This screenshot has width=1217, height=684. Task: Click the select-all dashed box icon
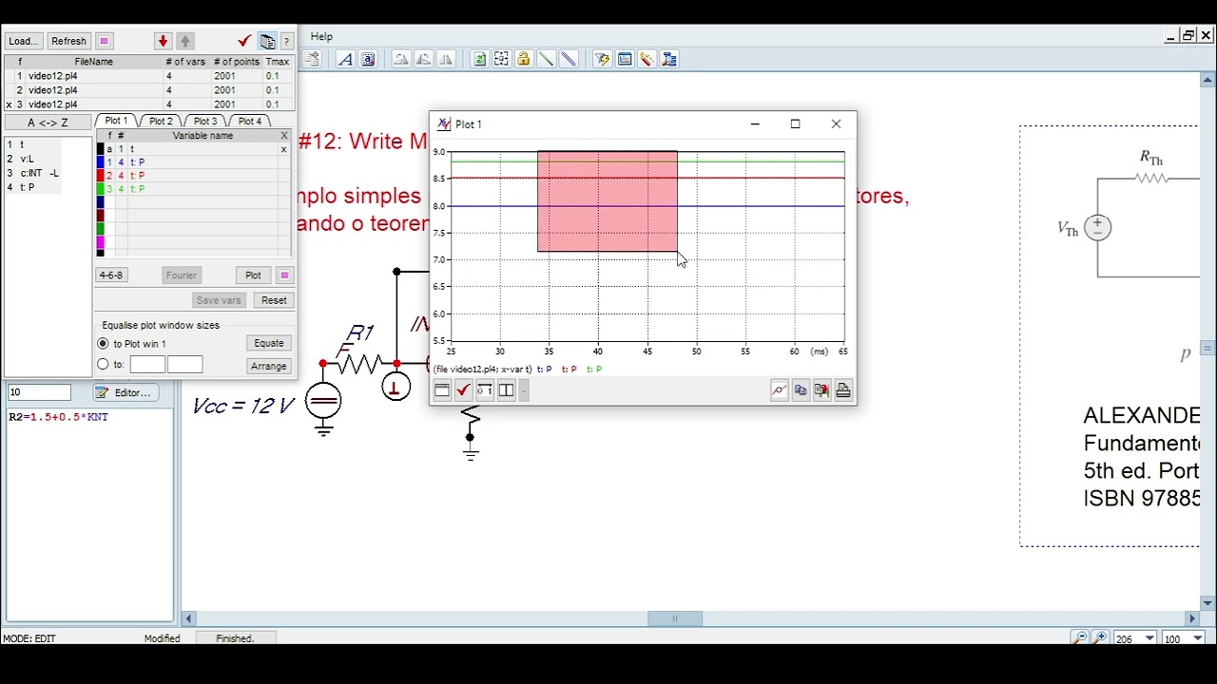click(501, 59)
